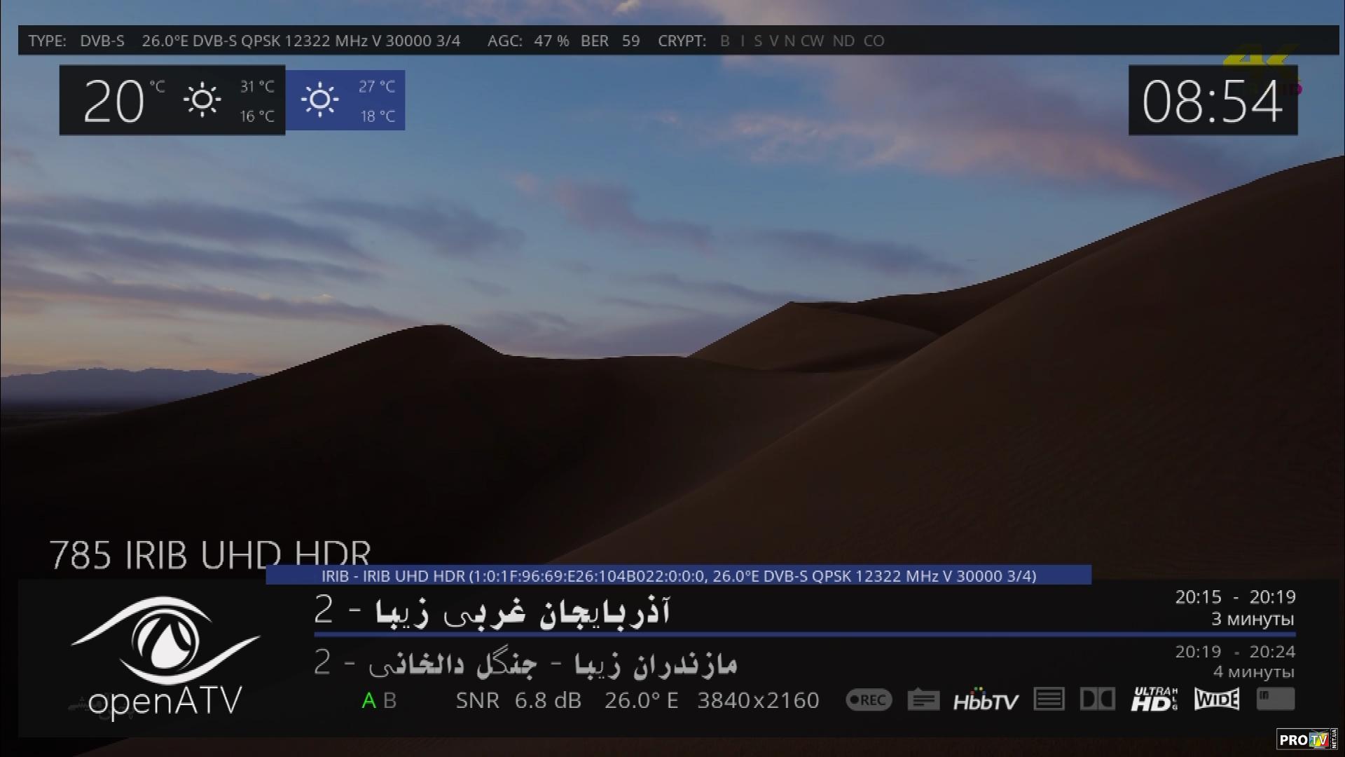
Task: Select tuner A indicator
Action: [368, 700]
